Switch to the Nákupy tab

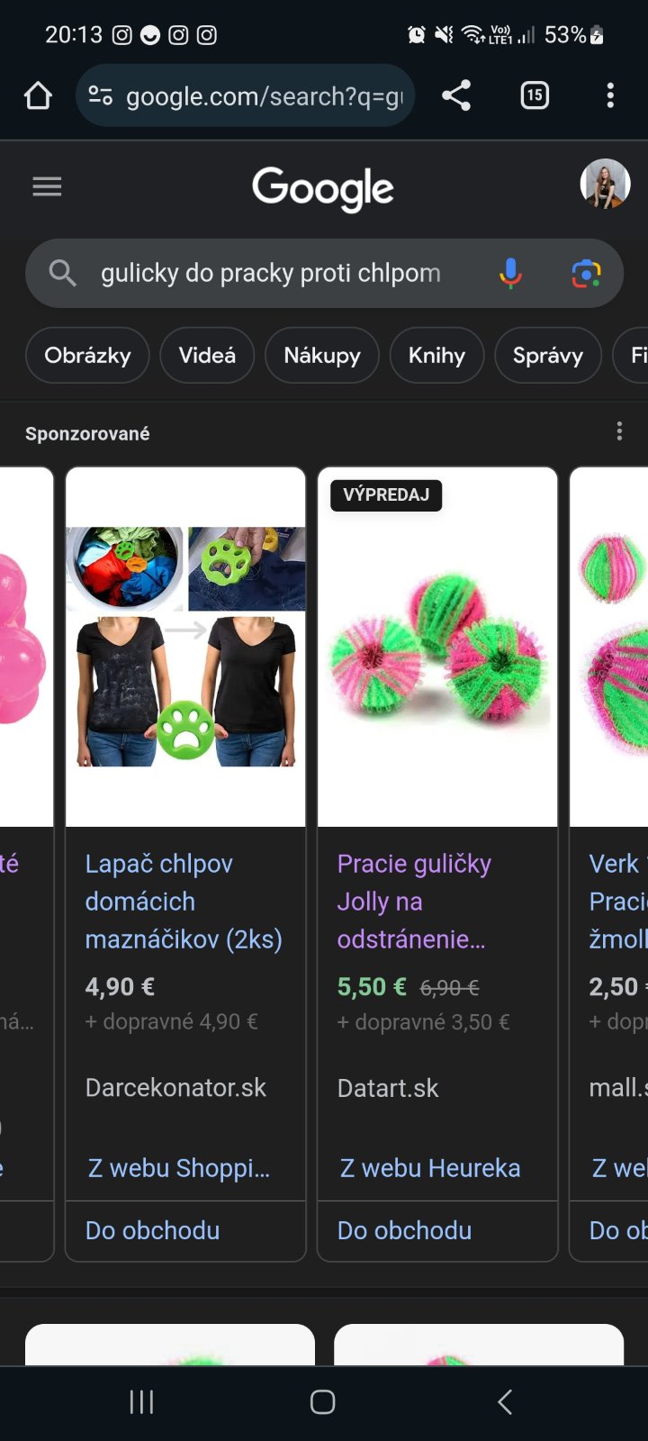tap(322, 355)
